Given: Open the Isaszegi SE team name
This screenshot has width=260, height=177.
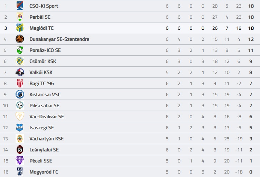Looking at the screenshot, I should pyautogui.click(x=41, y=128).
